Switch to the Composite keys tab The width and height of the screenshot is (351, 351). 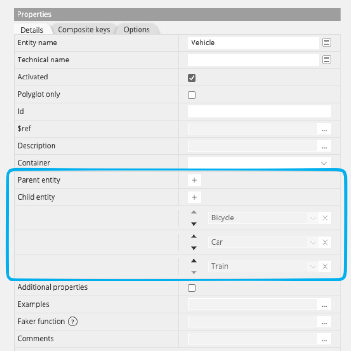point(84,29)
